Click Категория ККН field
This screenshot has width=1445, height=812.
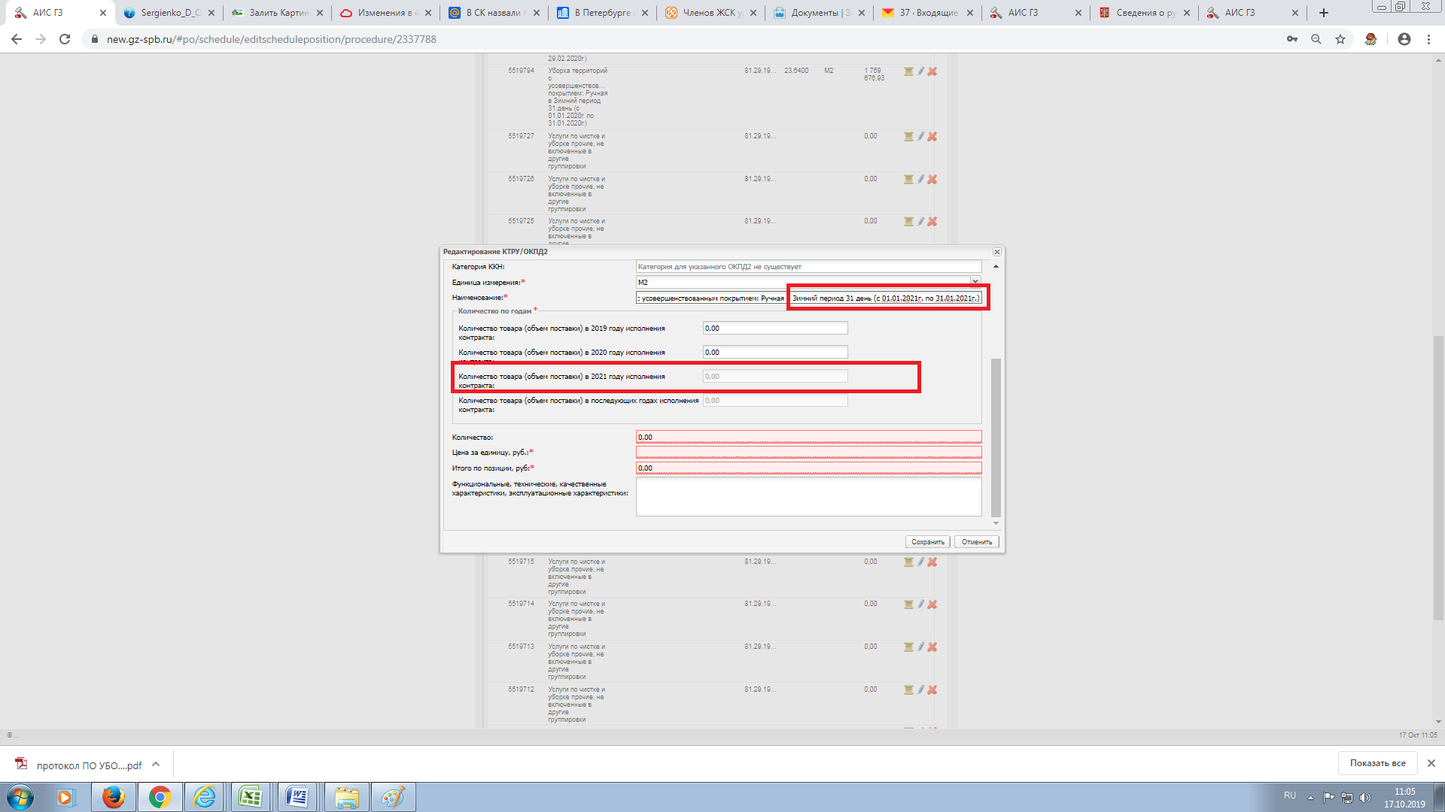click(x=808, y=266)
